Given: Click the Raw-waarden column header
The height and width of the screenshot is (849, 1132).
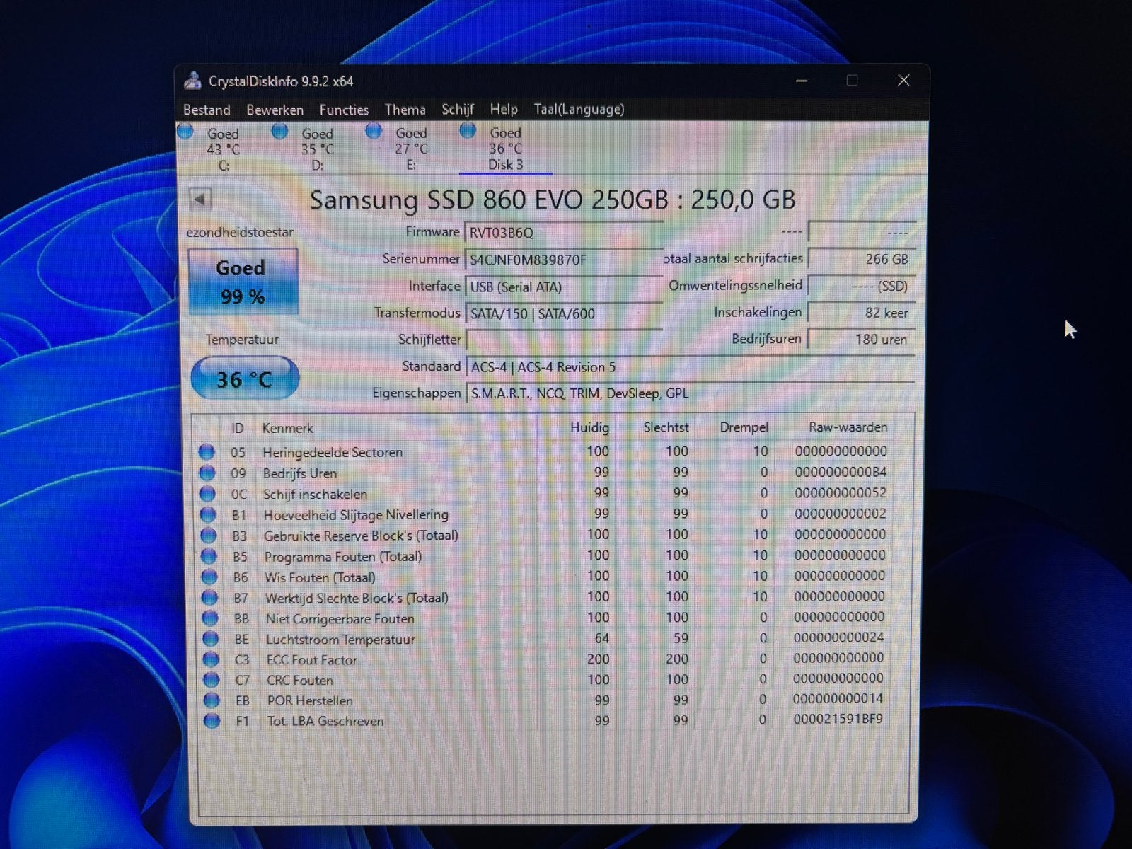Looking at the screenshot, I should tap(848, 427).
